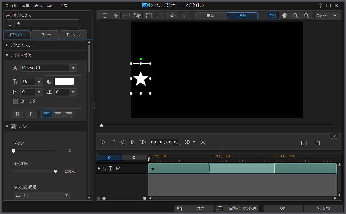Switch to 基本 mode
This screenshot has width=346, height=214.
click(211, 16)
